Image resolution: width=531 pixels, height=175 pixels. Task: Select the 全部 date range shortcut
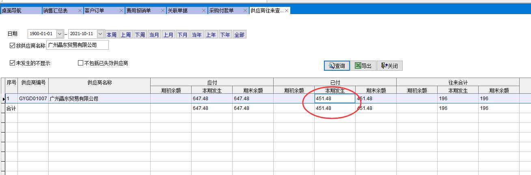pyautogui.click(x=240, y=35)
